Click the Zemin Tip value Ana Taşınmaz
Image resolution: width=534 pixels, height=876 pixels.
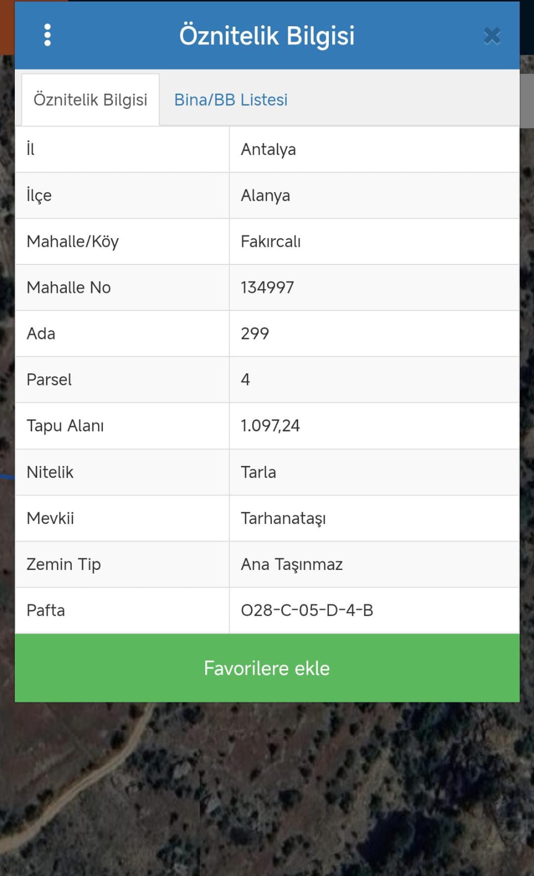(x=292, y=564)
